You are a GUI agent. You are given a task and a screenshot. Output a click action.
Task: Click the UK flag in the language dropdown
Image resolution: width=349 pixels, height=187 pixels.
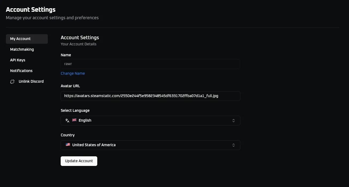[74, 120]
